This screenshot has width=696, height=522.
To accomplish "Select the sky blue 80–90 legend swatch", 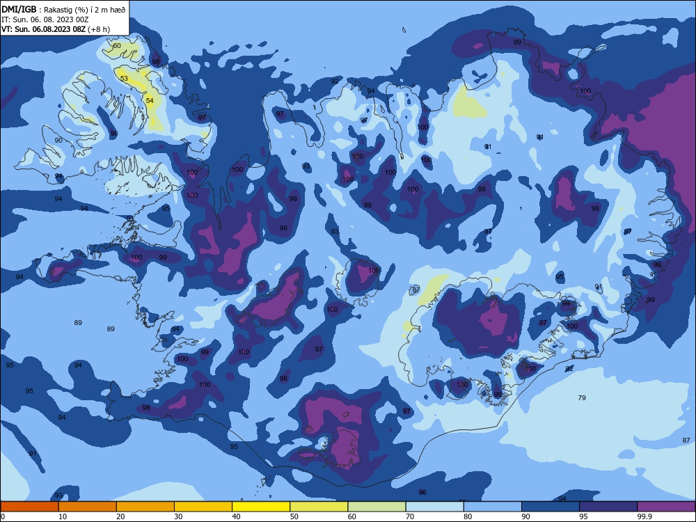I will [493, 507].
